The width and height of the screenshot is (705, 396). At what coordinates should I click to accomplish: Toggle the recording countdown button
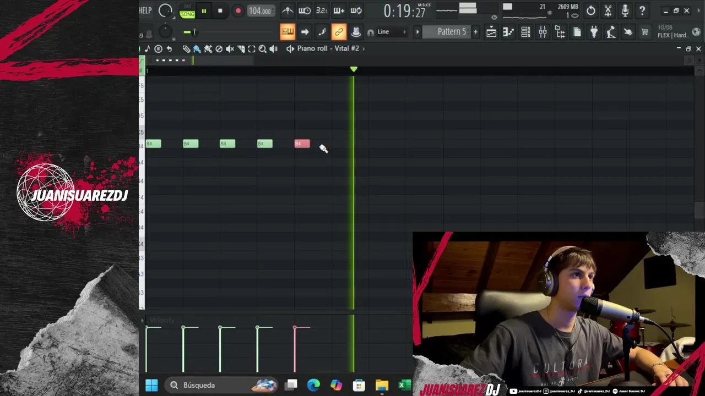tap(322, 10)
